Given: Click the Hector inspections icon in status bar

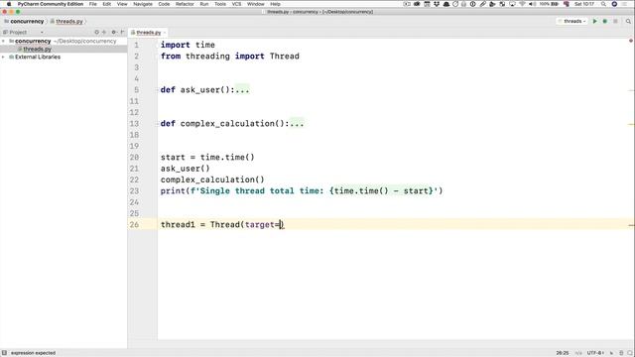Looking at the screenshot, I should pyautogui.click(x=621, y=353).
